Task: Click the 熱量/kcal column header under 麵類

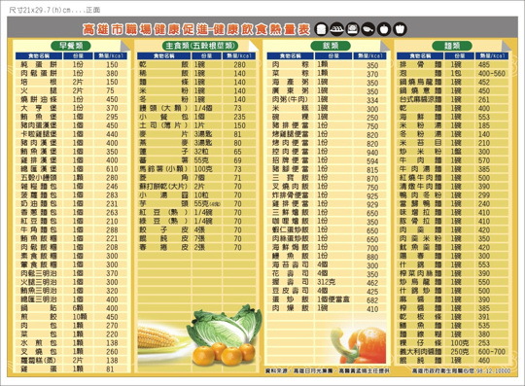Action: pos(492,55)
